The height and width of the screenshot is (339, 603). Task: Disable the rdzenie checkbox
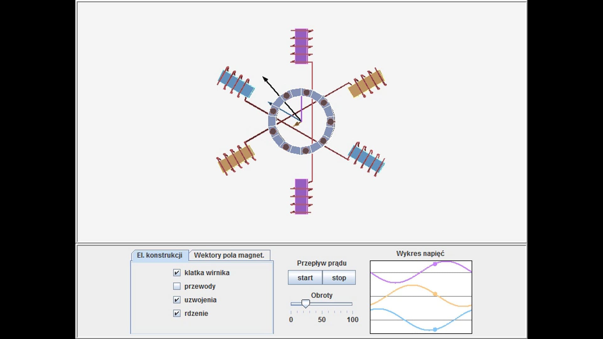pos(177,313)
